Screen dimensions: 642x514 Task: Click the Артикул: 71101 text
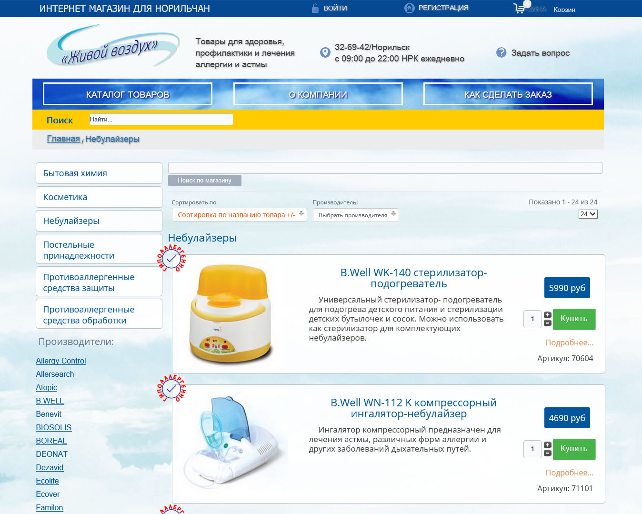click(x=565, y=488)
